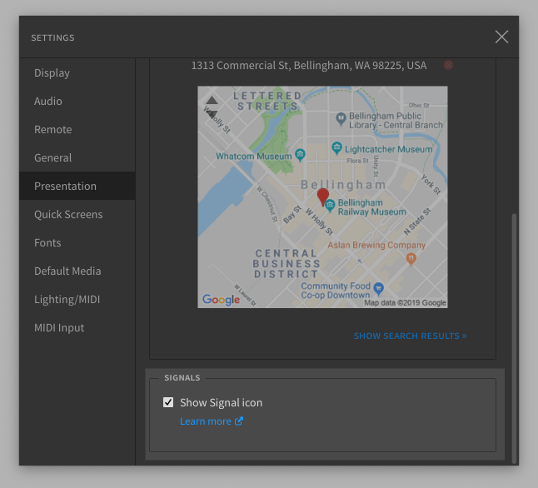Select the General settings section
The height and width of the screenshot is (488, 538).
tap(77, 158)
